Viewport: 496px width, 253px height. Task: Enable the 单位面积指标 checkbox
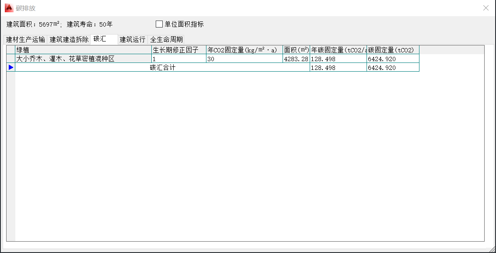click(x=159, y=24)
